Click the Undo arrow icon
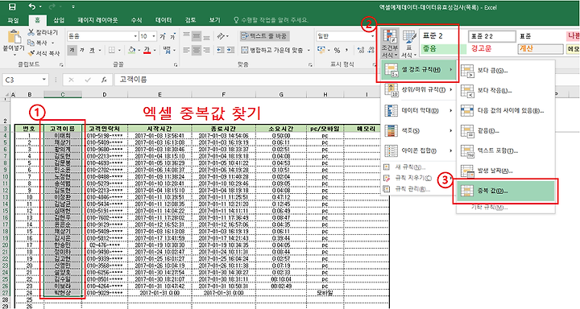 pos(31,6)
